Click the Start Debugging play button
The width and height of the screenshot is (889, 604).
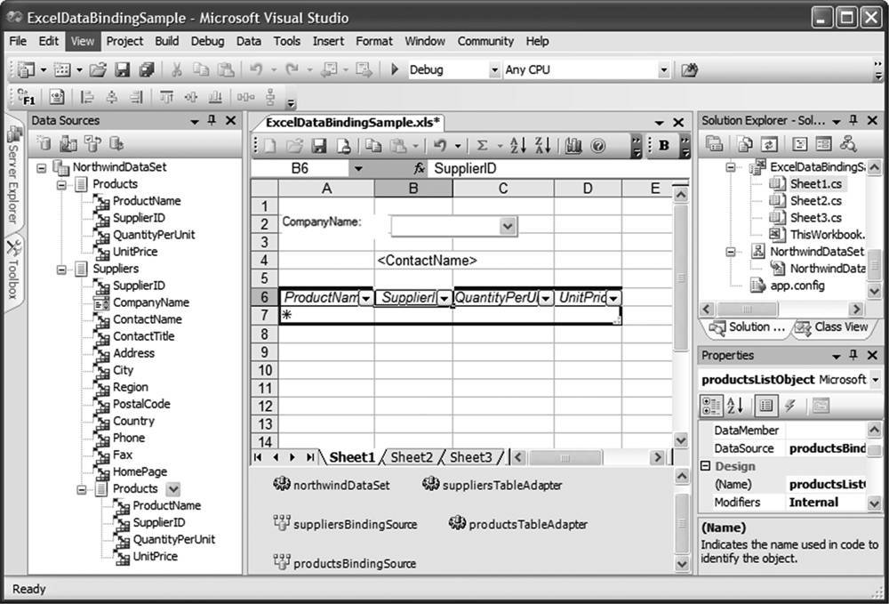coord(395,69)
